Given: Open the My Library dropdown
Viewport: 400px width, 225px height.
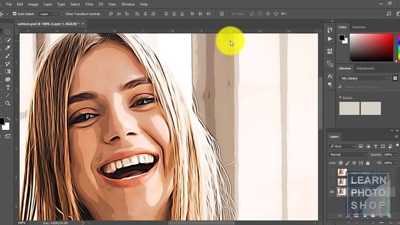Looking at the screenshot, I should [x=364, y=78].
